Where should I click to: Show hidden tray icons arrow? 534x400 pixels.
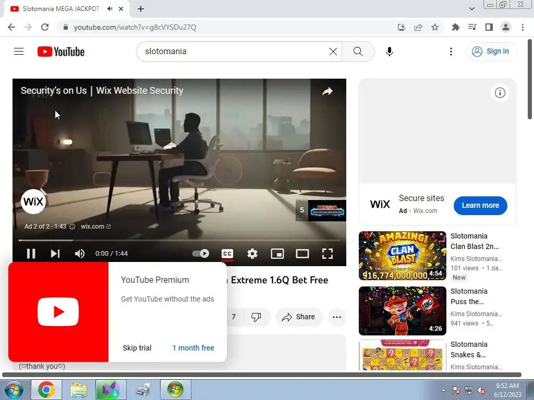(443, 390)
